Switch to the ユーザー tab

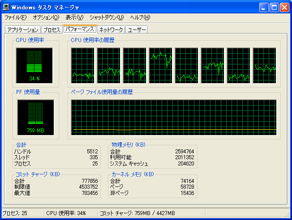(x=137, y=30)
